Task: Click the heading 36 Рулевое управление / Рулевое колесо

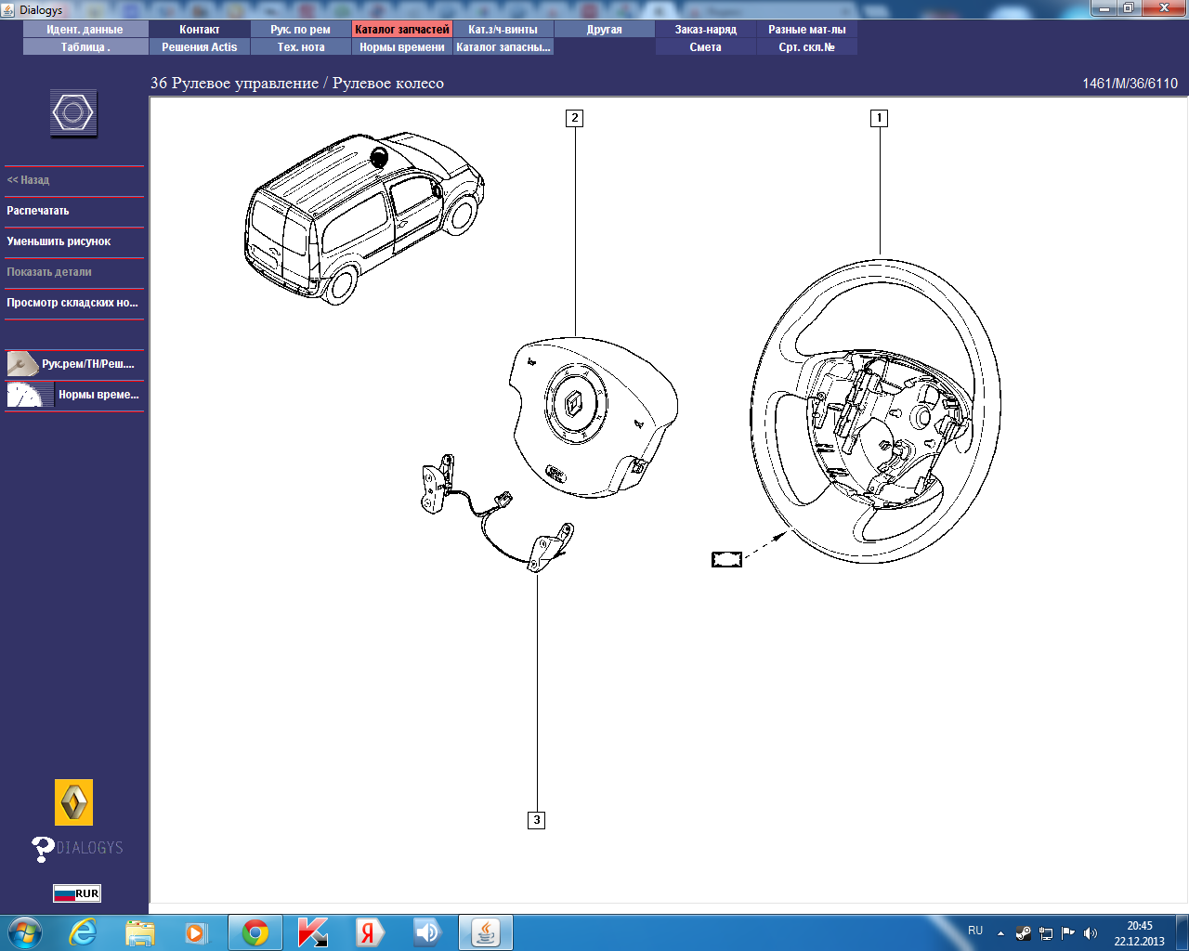Action: 297,84
